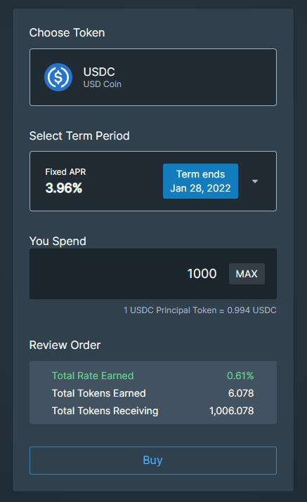307x502 pixels.
Task: Click the 0.61% rate value
Action: pyautogui.click(x=240, y=376)
